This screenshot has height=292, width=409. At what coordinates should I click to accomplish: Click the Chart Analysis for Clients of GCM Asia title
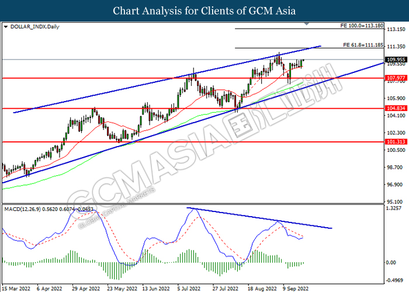[x=204, y=11]
